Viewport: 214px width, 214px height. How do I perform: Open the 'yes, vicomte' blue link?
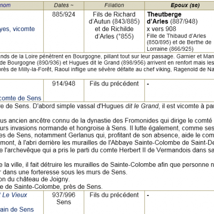(x=18, y=29)
